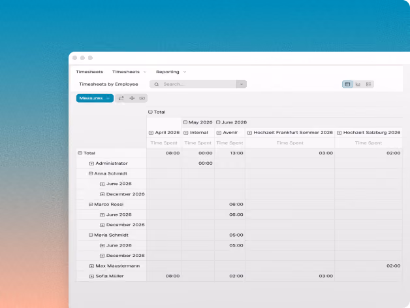Expand December 2026 under Anna Schmidt
This screenshot has width=410, height=308.
(x=102, y=194)
